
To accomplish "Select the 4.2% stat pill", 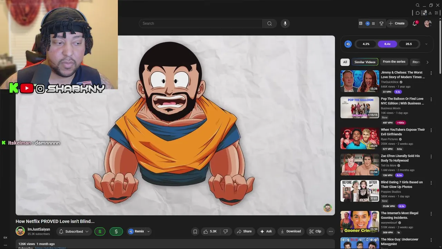I will click(366, 44).
